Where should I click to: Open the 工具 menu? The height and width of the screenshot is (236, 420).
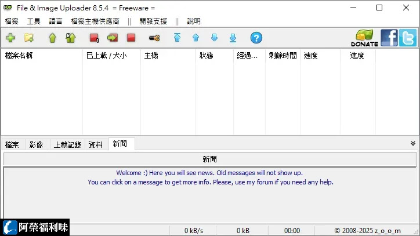(34, 21)
